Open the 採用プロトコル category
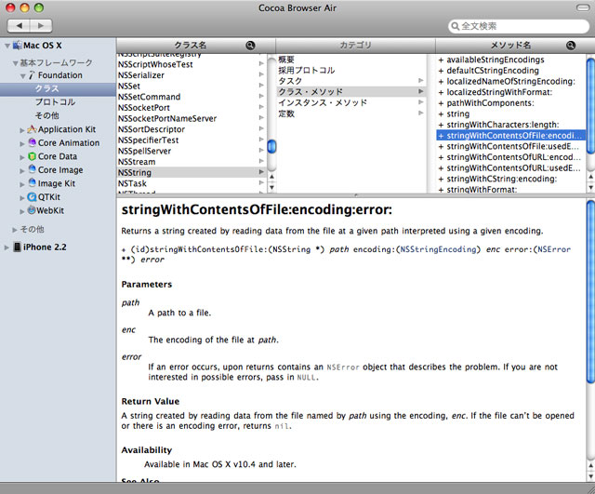The height and width of the screenshot is (494, 595). point(351,71)
